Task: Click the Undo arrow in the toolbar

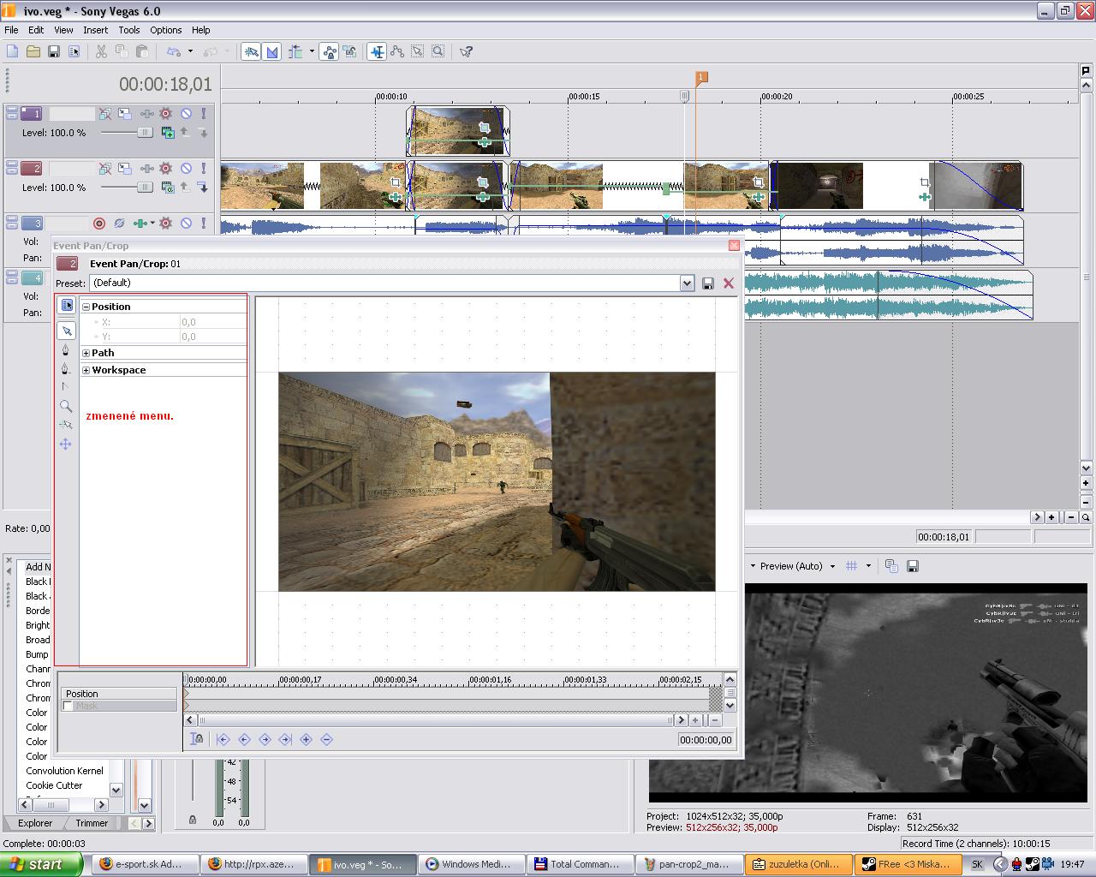Action: [174, 51]
